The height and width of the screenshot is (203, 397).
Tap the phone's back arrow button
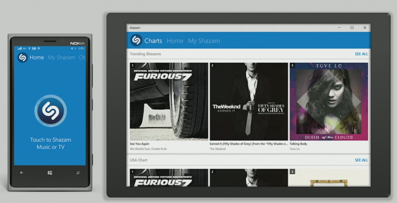click(21, 173)
